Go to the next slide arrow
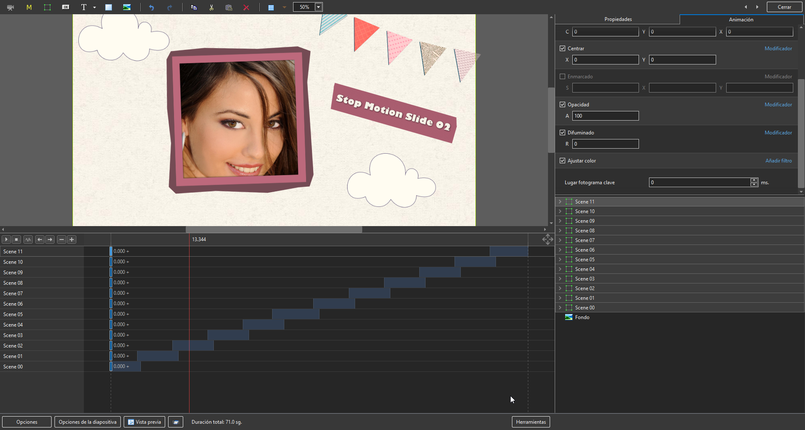The height and width of the screenshot is (430, 805). (x=757, y=7)
